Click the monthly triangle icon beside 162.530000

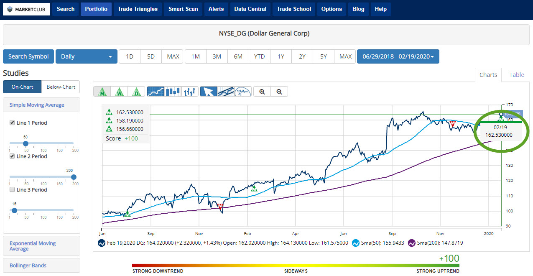(x=109, y=112)
